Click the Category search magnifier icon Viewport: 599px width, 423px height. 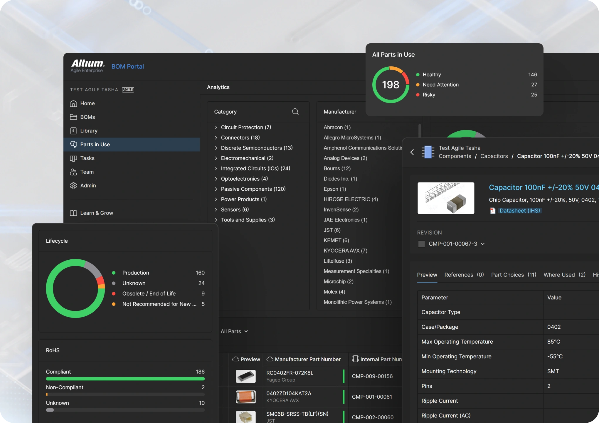tap(295, 112)
